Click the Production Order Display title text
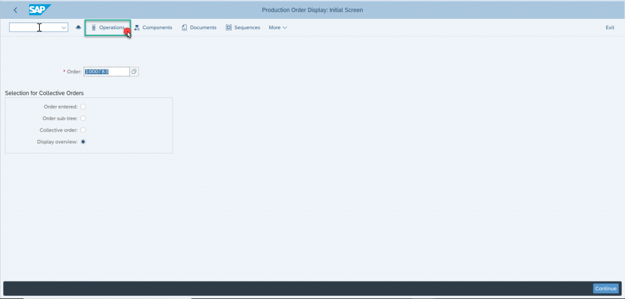 pyautogui.click(x=312, y=10)
